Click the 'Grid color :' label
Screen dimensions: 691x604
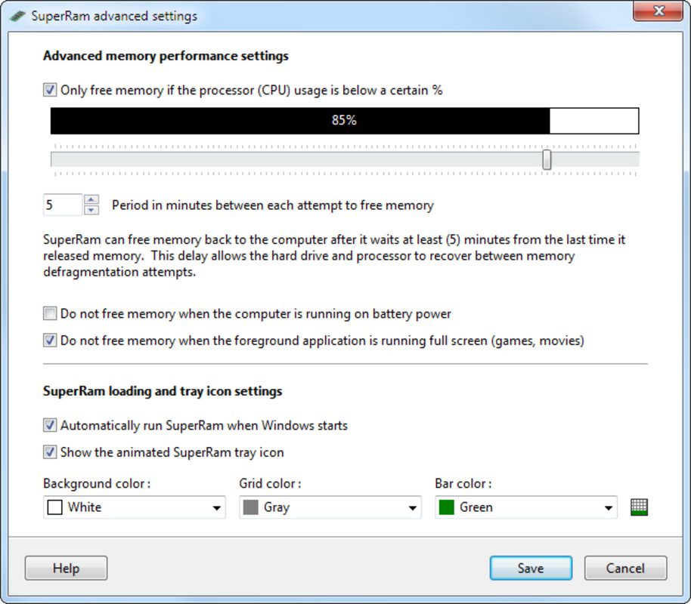click(x=270, y=483)
